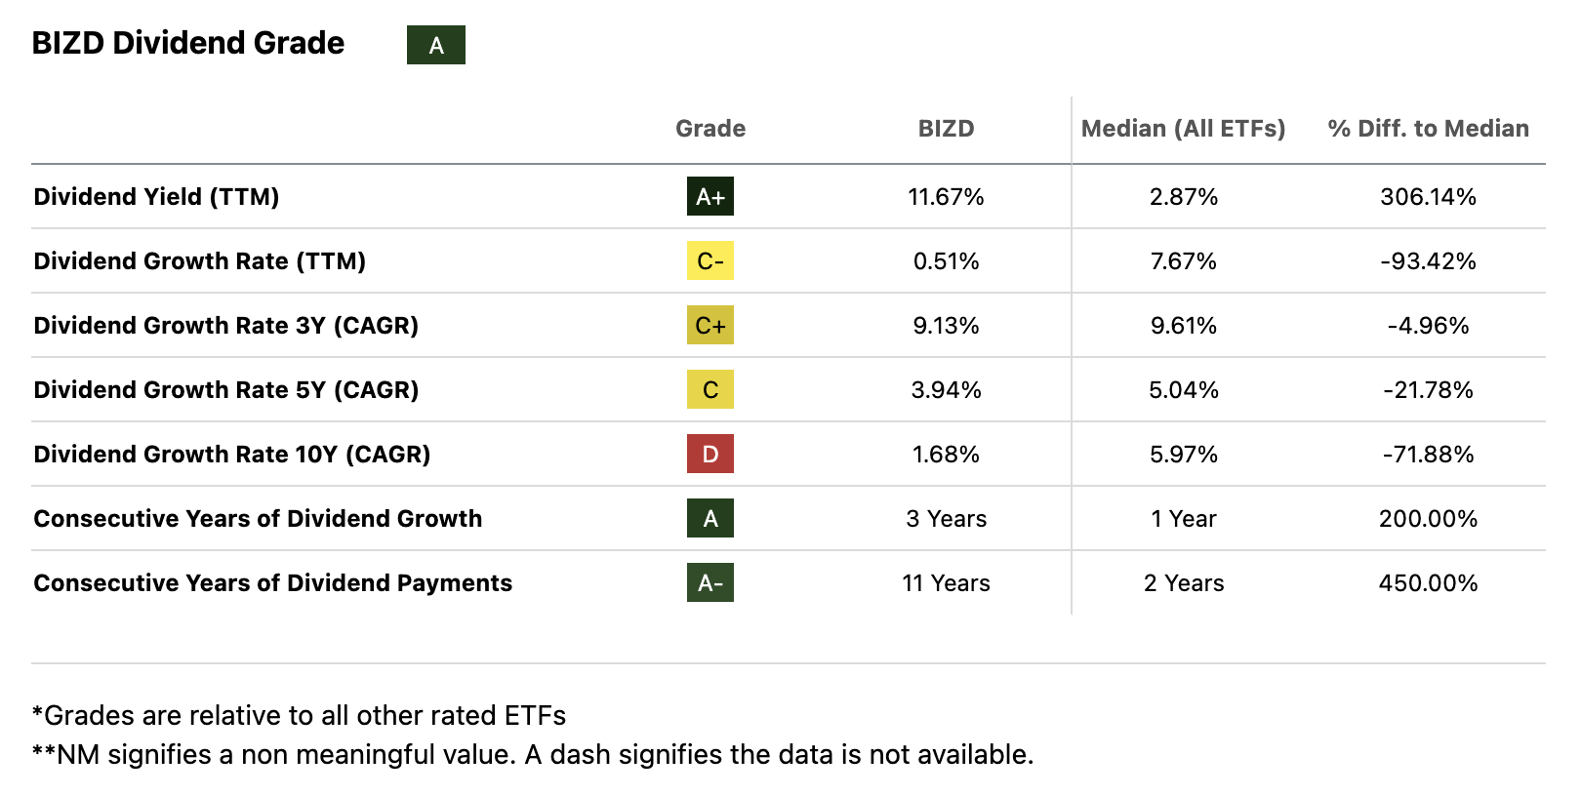Click Dividend Growth Rate 10Y (CAGR) label
Image resolution: width=1581 pixels, height=796 pixels.
click(231, 455)
